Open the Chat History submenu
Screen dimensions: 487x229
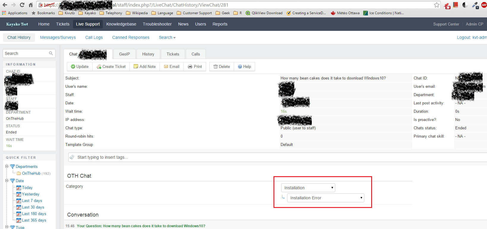(19, 37)
